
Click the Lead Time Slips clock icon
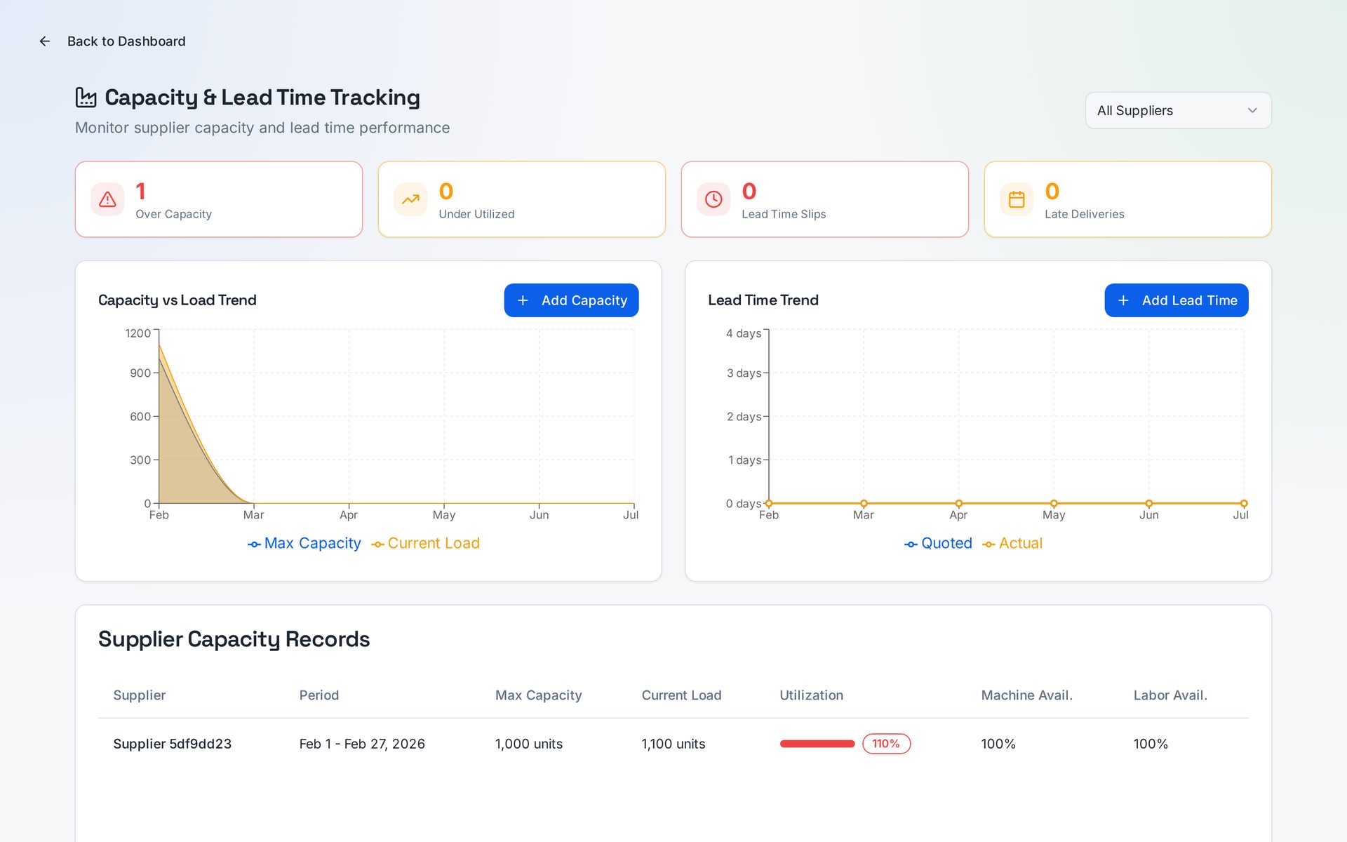(x=713, y=199)
